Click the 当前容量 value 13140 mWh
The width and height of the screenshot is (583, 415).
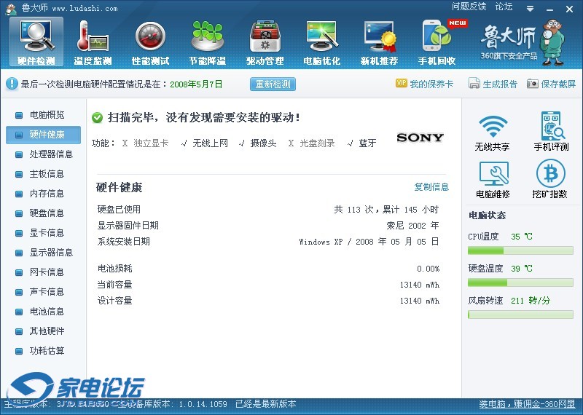pos(420,285)
